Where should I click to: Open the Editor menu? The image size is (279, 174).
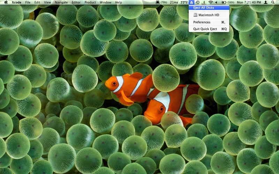point(76,2)
